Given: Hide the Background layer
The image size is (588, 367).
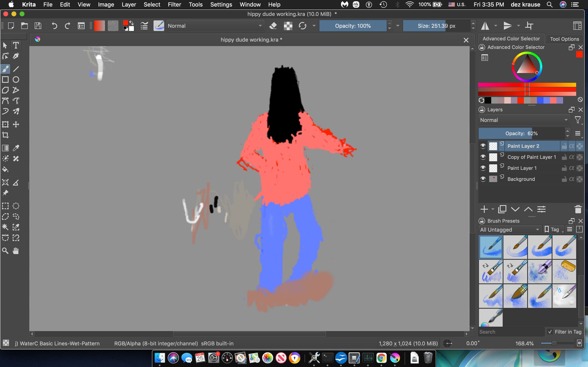Looking at the screenshot, I should (x=483, y=179).
